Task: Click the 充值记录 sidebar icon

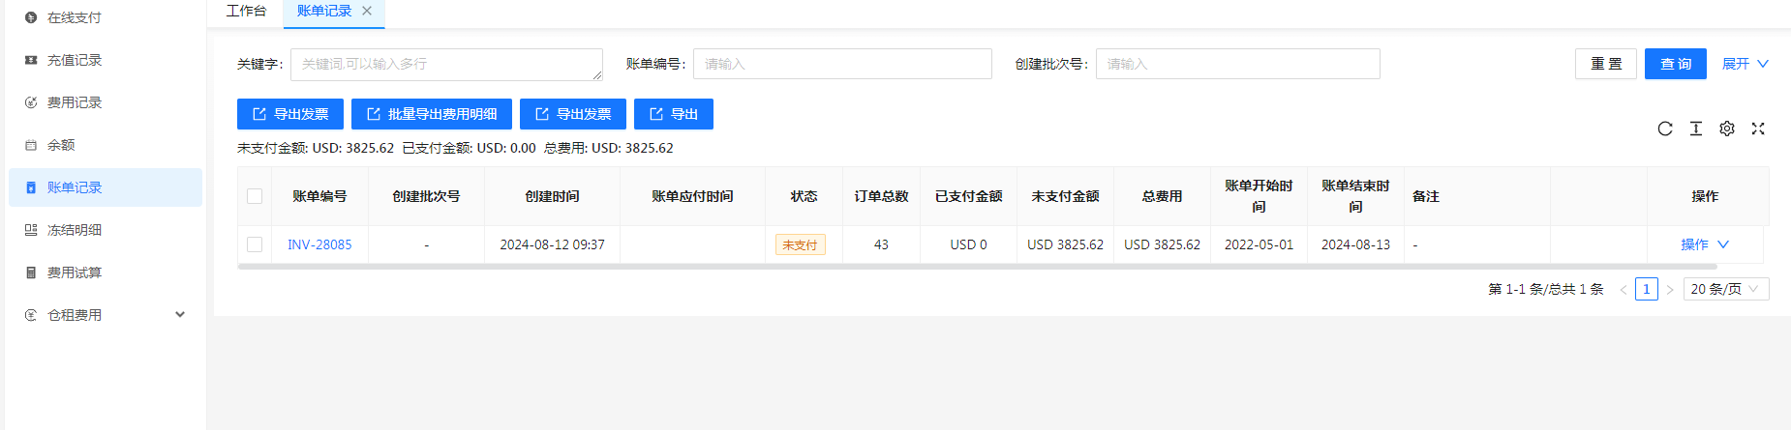Action: [31, 60]
